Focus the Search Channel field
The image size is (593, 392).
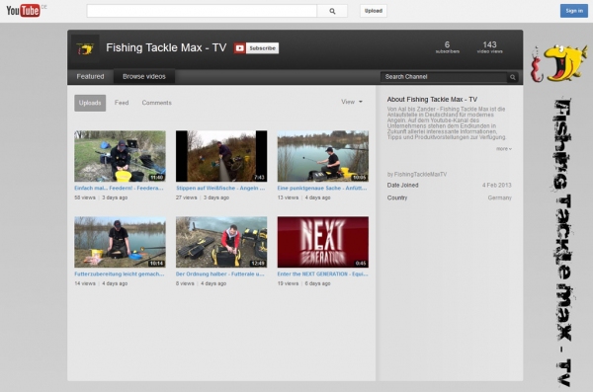(444, 77)
